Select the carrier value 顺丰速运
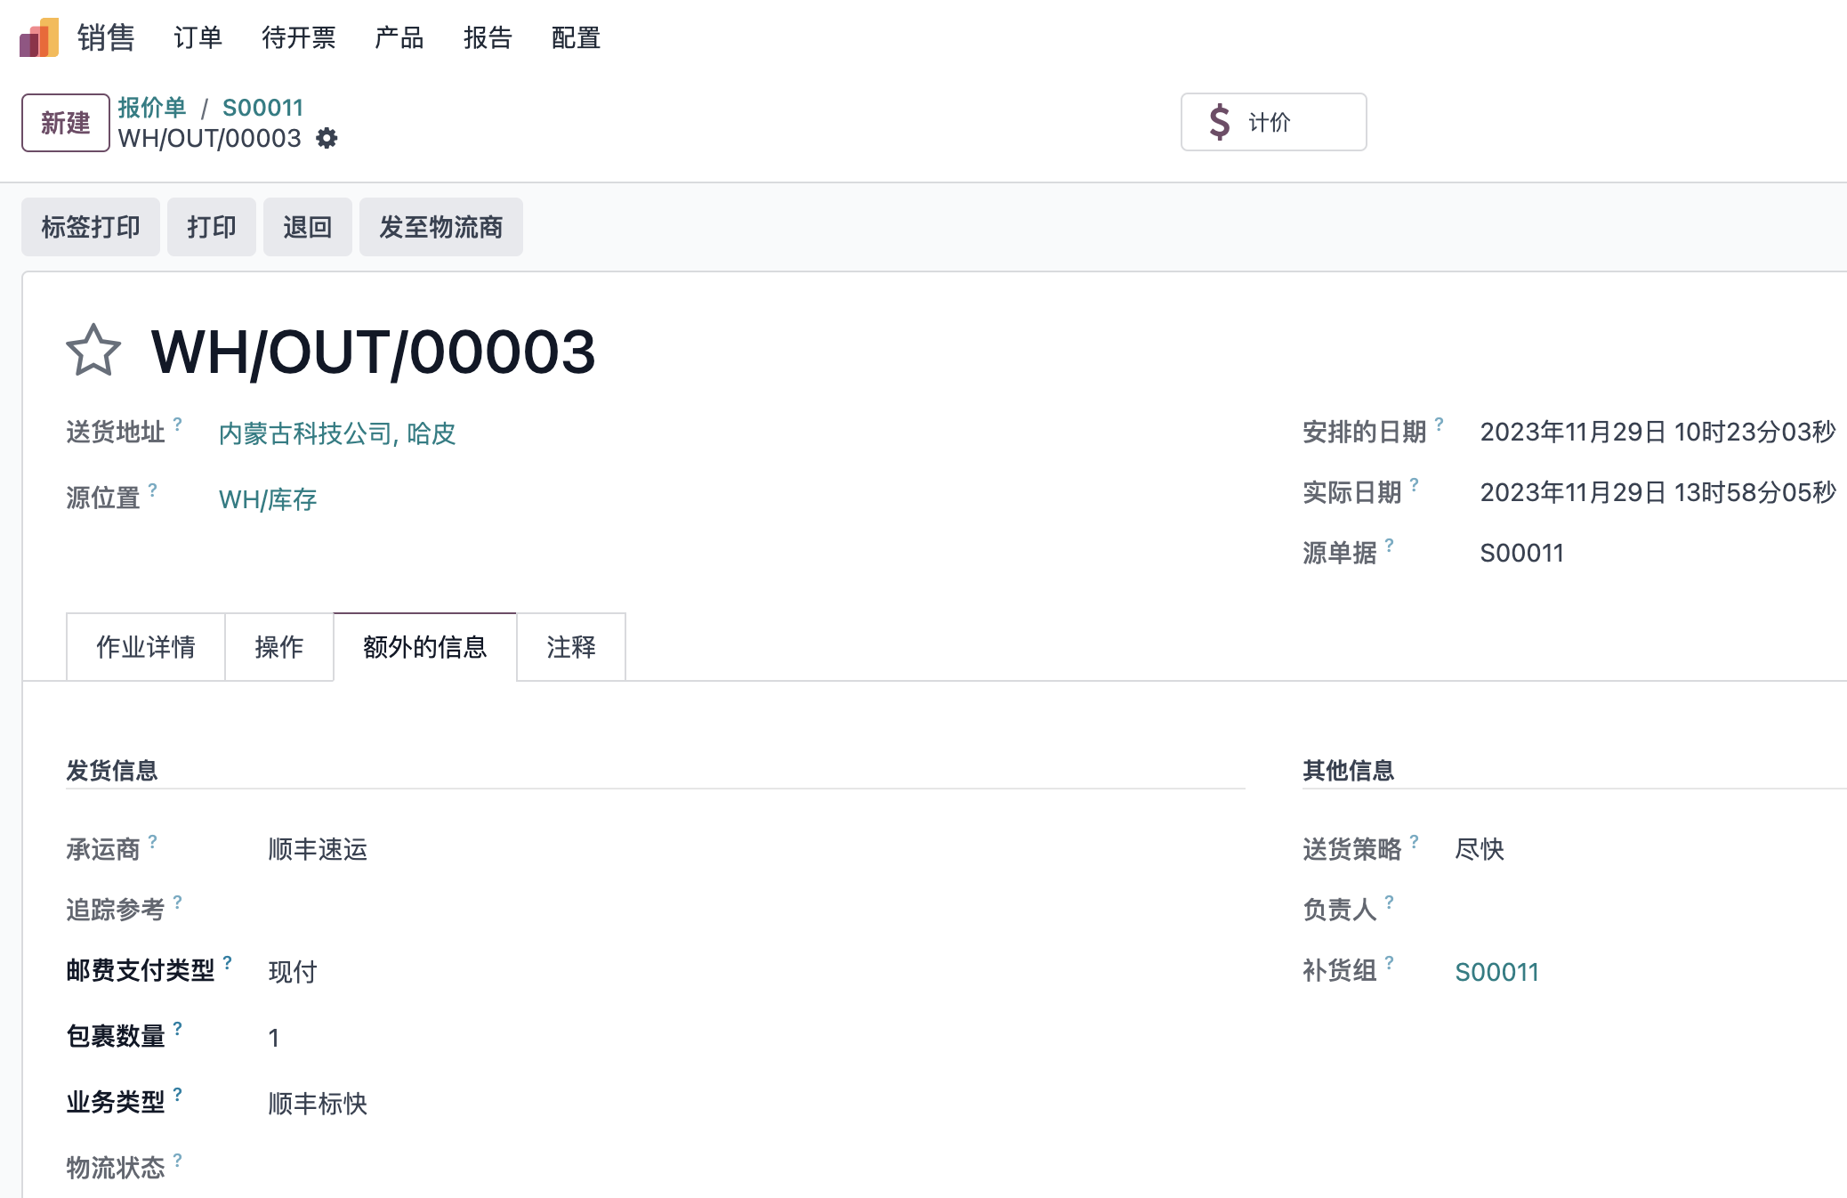The width and height of the screenshot is (1847, 1198). (x=318, y=849)
